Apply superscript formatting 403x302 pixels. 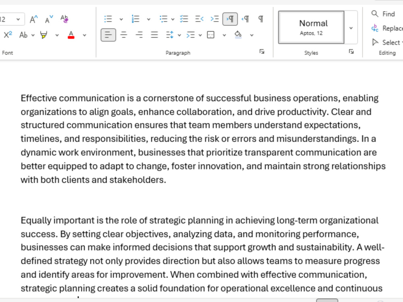click(8, 35)
